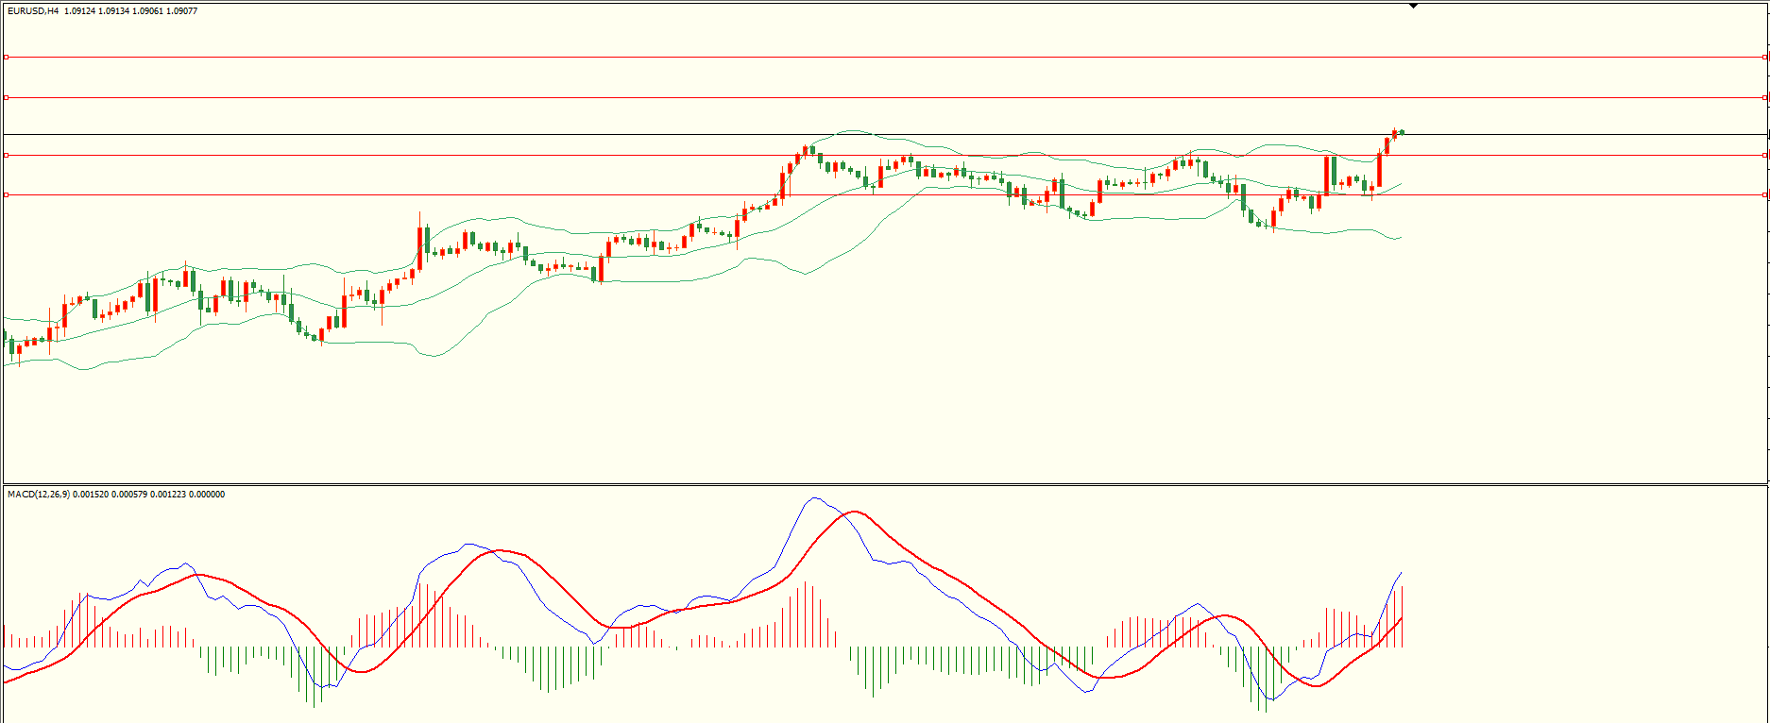Select left handle of topmost red line
This screenshot has height=723, width=1770.
click(6, 58)
